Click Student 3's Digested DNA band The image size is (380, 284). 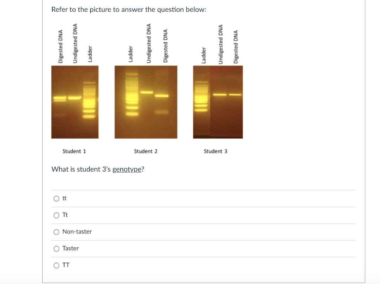pyautogui.click(x=235, y=94)
